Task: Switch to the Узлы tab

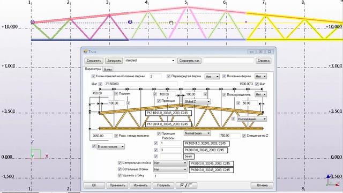Action: click(x=108, y=69)
